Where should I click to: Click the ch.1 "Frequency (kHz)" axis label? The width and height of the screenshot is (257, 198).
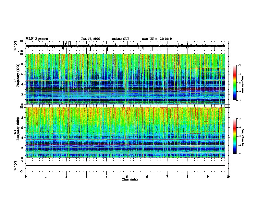(18, 75)
